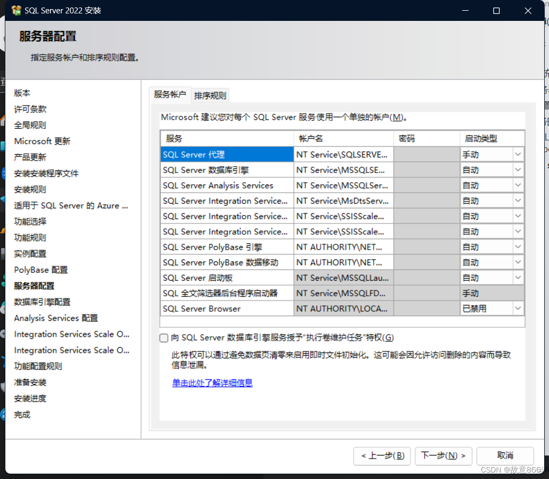Switch to the 服务帐户 tab
This screenshot has width=549, height=479.
pos(170,95)
